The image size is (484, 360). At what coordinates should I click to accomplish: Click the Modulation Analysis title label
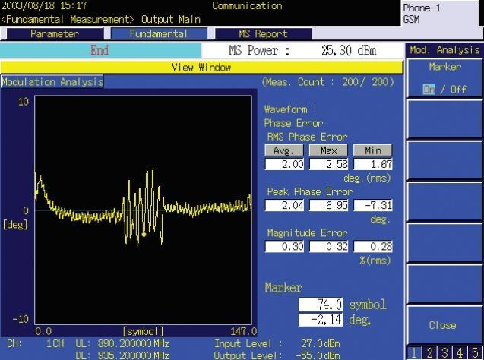point(52,82)
